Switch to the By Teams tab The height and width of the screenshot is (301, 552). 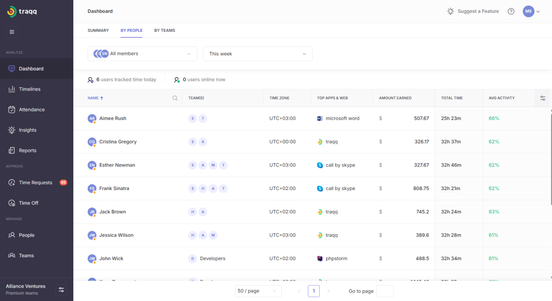pos(164,31)
